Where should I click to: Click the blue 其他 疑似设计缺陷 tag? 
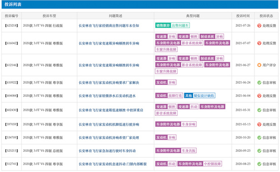click(x=200, y=96)
